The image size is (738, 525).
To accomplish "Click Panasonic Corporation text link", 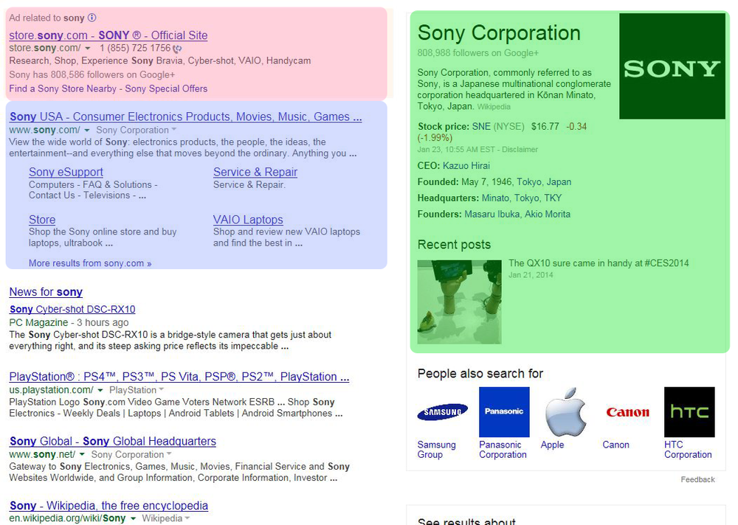I will (x=503, y=450).
